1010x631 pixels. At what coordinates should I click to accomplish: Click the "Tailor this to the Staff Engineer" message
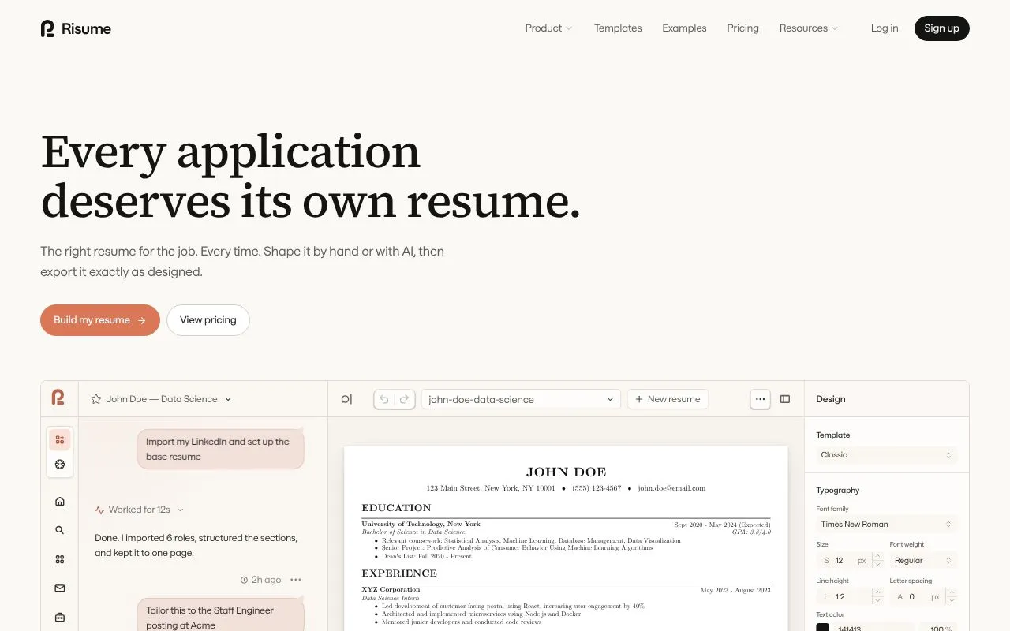click(221, 615)
